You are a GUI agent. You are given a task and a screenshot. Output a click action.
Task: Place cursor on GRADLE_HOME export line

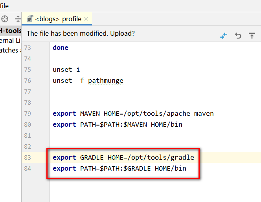(123, 157)
